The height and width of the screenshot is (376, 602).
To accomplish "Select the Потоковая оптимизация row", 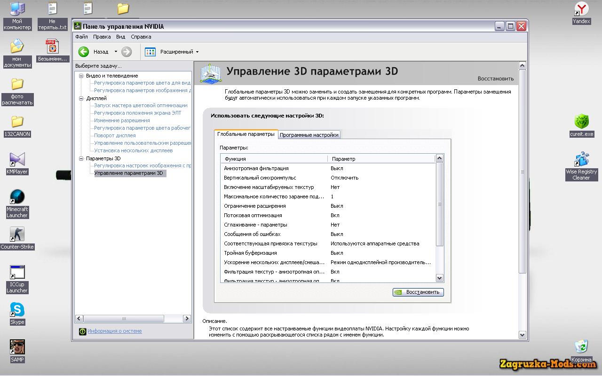I will coord(328,215).
